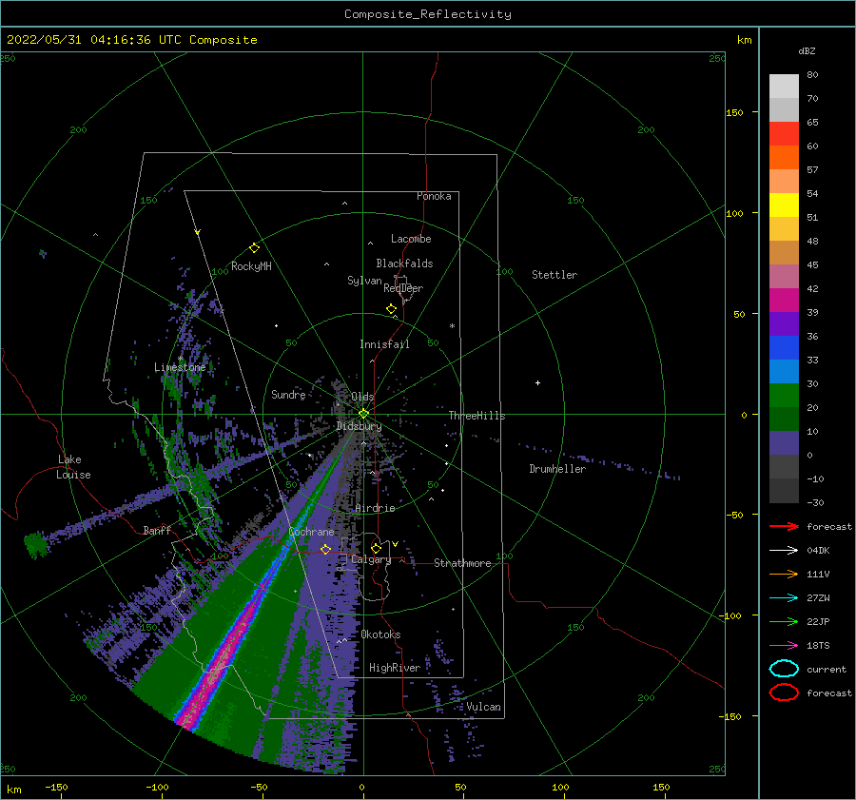Click the Calgary city label
Viewport: 856px width, 800px height.
pyautogui.click(x=371, y=559)
